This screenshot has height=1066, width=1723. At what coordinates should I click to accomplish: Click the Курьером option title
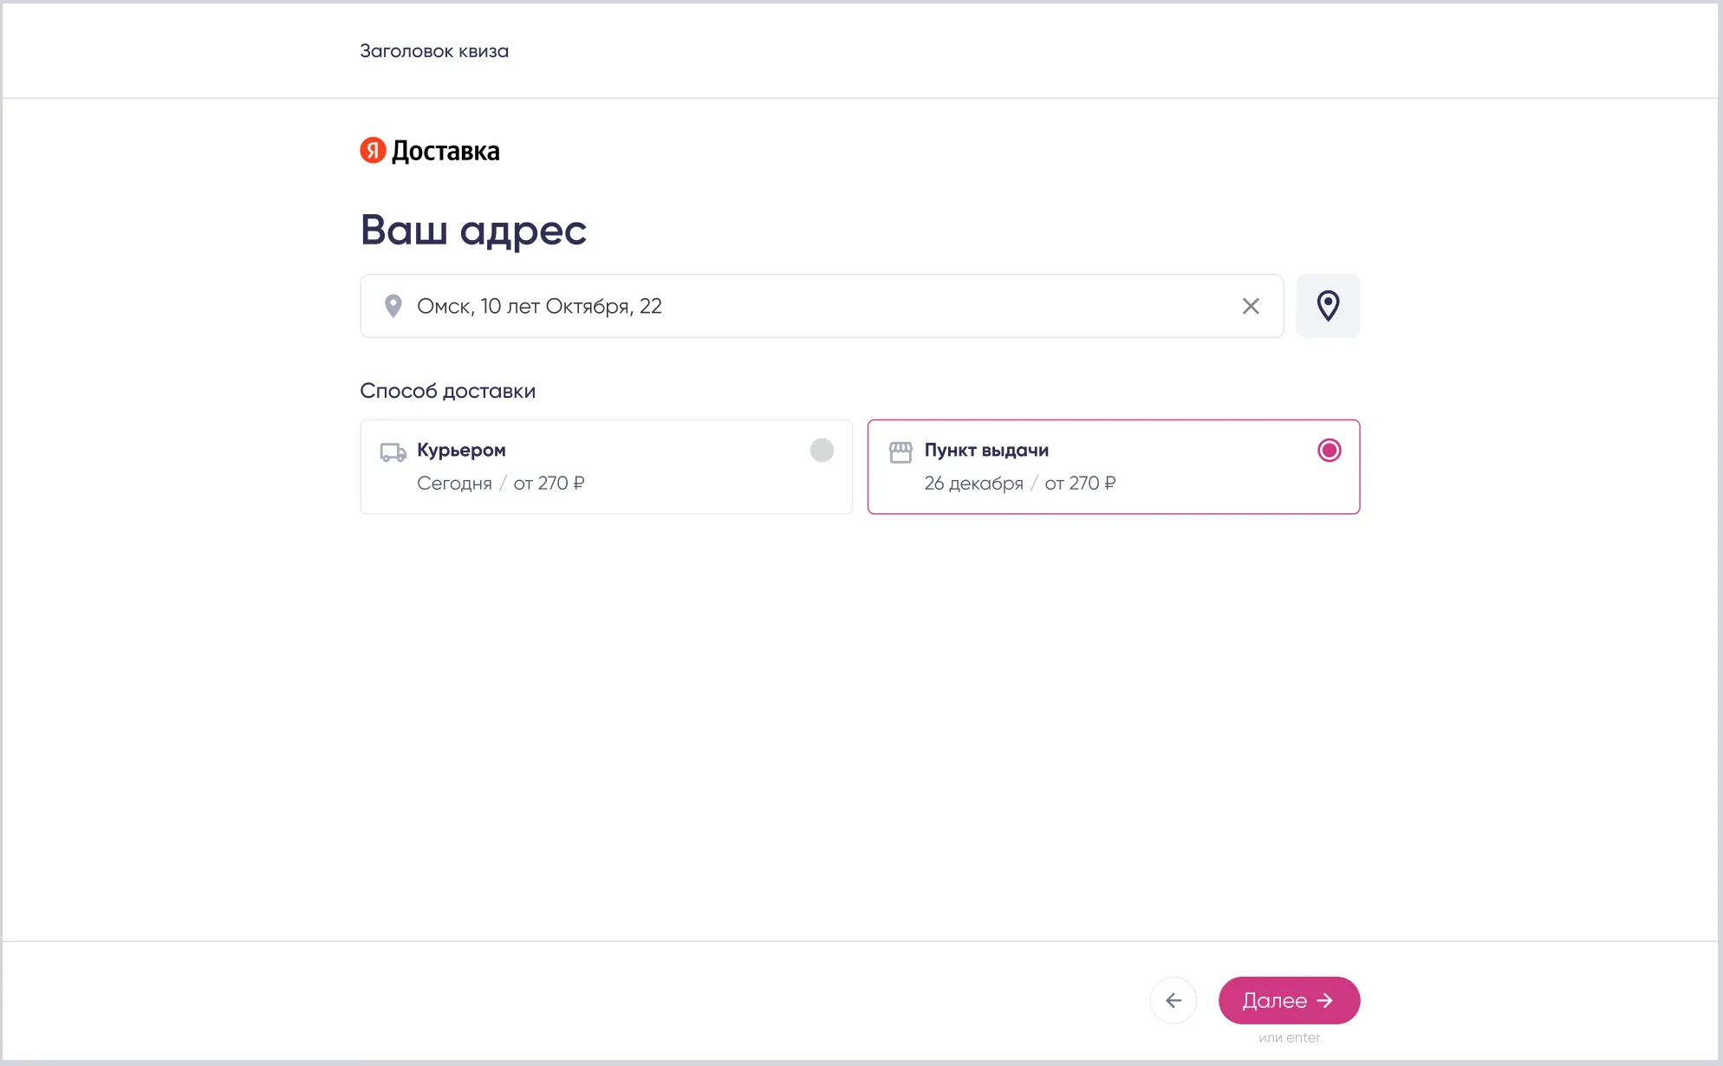(x=461, y=451)
